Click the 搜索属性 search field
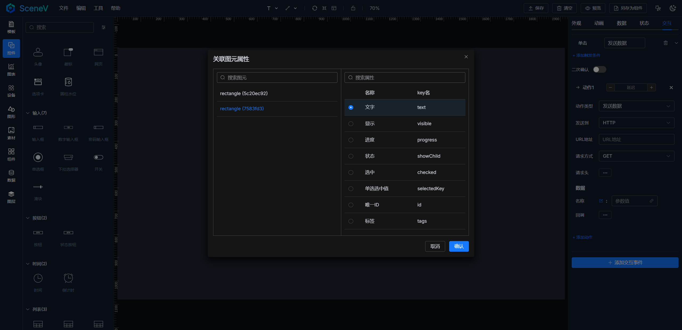682x330 pixels. click(405, 78)
